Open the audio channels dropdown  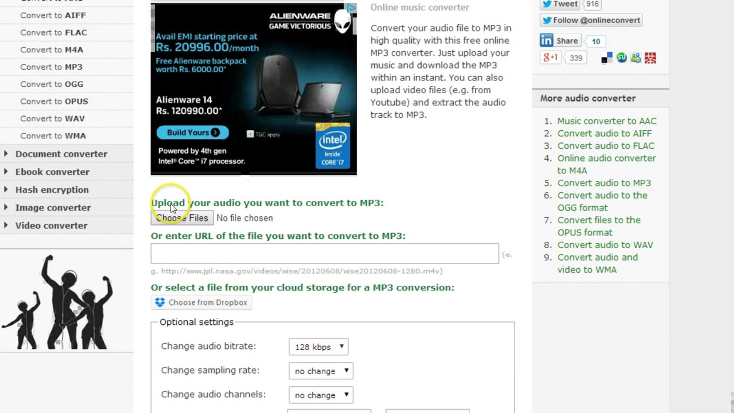320,395
